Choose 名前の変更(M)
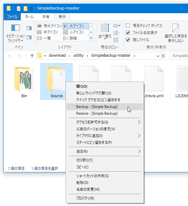 104,189
